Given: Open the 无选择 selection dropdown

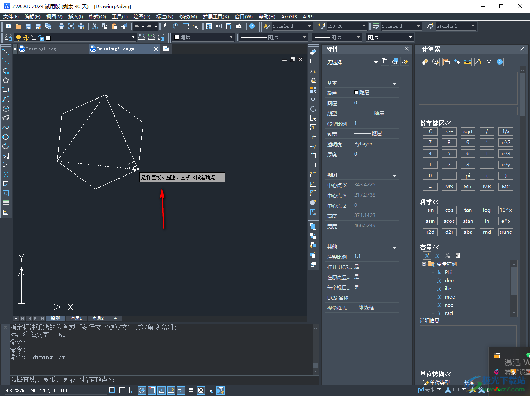Looking at the screenshot, I should (x=375, y=62).
